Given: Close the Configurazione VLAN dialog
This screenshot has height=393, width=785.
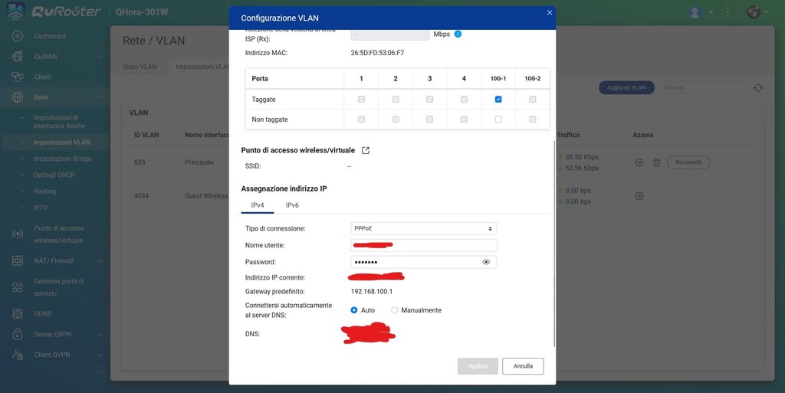Looking at the screenshot, I should pos(550,12).
